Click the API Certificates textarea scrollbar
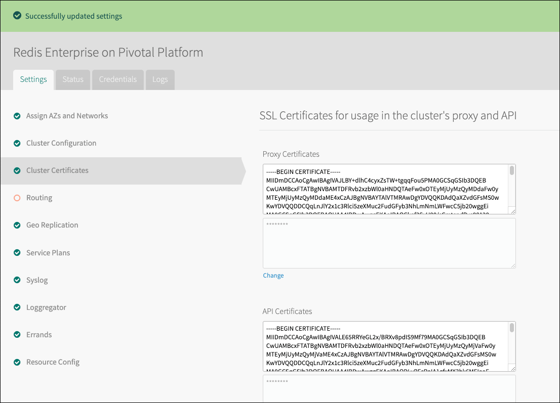 pos(512,328)
